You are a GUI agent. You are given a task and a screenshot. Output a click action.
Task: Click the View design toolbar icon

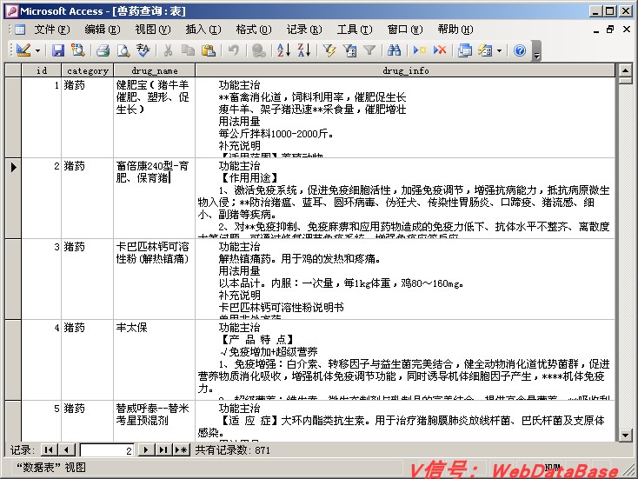[23, 50]
